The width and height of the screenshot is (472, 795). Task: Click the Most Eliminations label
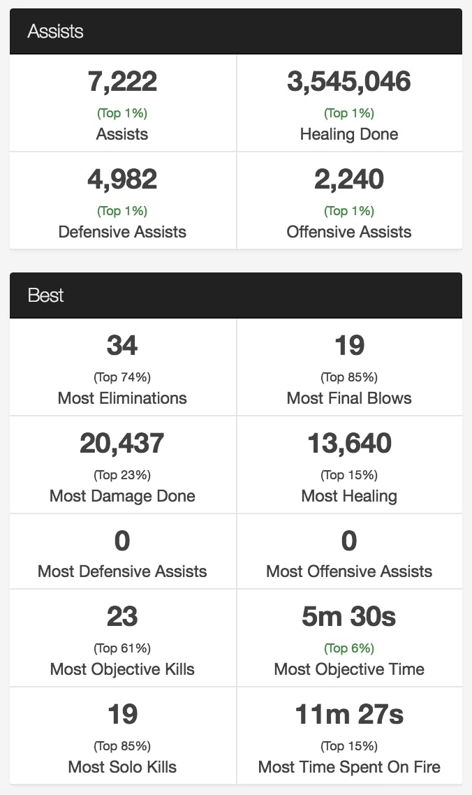tap(122, 398)
